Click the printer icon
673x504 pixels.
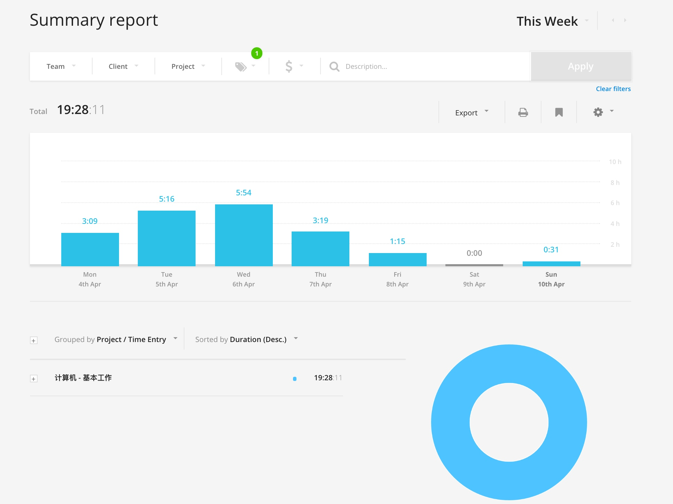point(523,112)
